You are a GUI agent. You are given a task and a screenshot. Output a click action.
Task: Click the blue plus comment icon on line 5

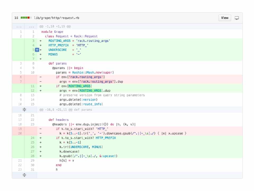[37, 50]
